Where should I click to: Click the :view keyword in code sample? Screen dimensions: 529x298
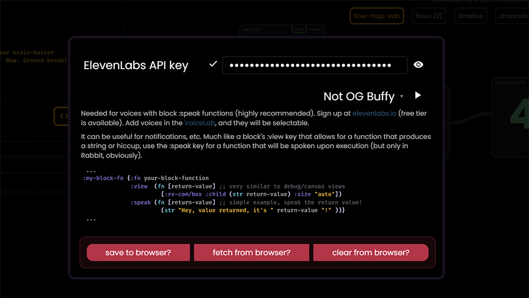(139, 186)
